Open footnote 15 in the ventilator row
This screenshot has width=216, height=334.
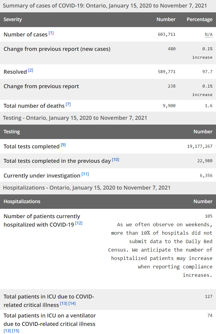click(x=16, y=331)
